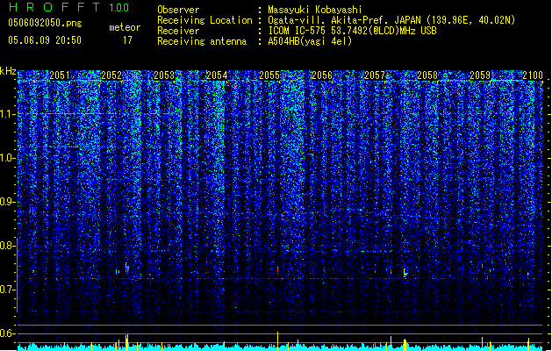Viewport: 552px width, 351px height.
Task: Click the 2051 time marker
Action: point(60,75)
